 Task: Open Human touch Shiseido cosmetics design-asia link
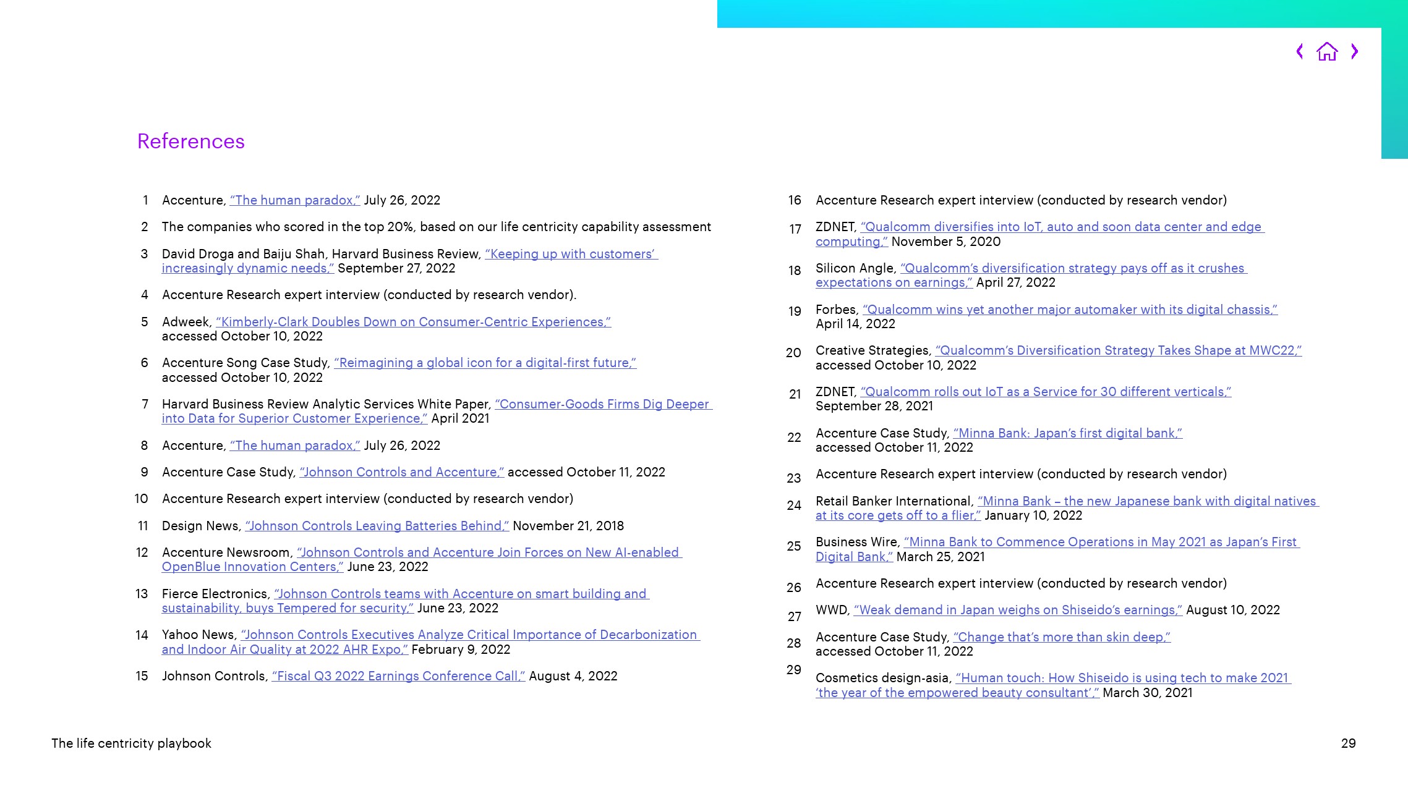(1122, 678)
